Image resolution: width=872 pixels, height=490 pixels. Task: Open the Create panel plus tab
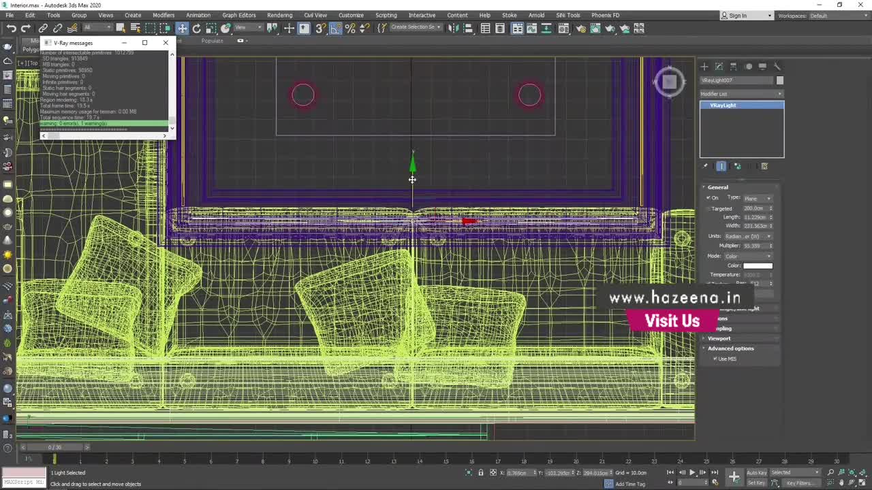click(x=704, y=66)
